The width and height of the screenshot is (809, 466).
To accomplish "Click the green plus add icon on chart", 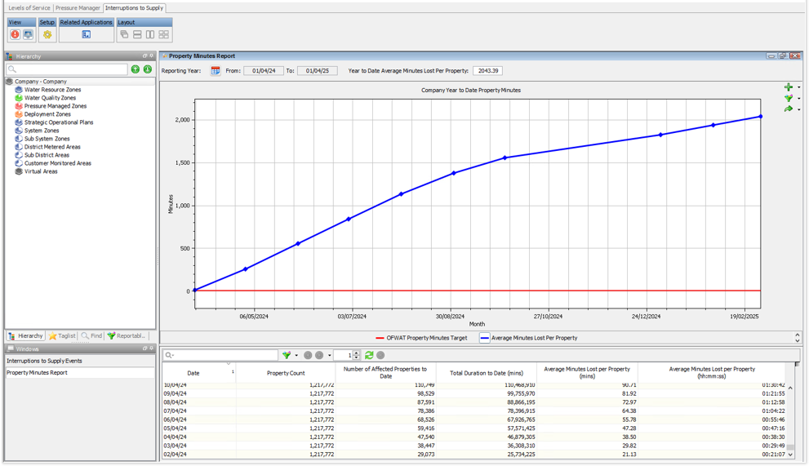I will [x=789, y=87].
